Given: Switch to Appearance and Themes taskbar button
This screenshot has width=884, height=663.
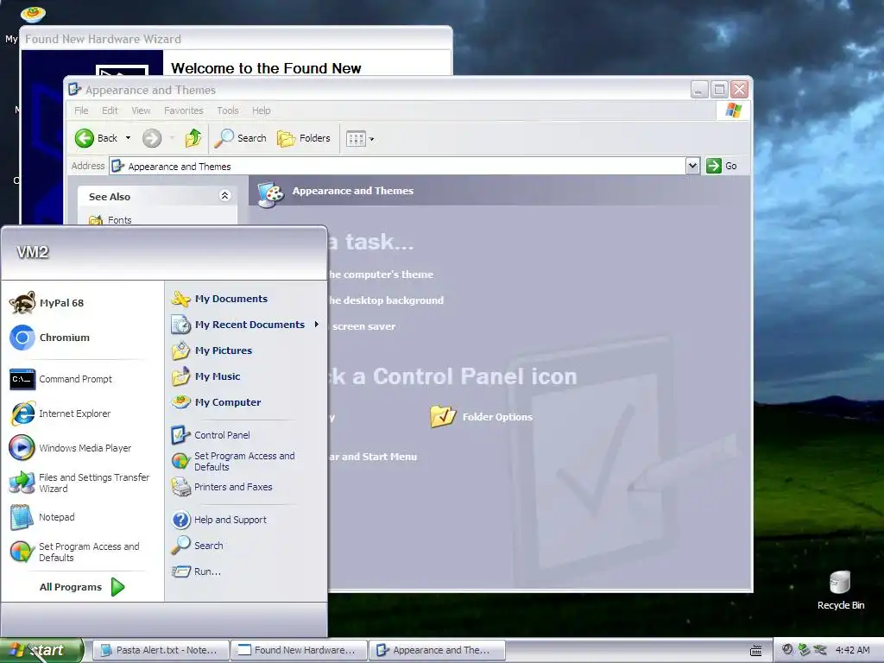Looking at the screenshot, I should [x=437, y=650].
